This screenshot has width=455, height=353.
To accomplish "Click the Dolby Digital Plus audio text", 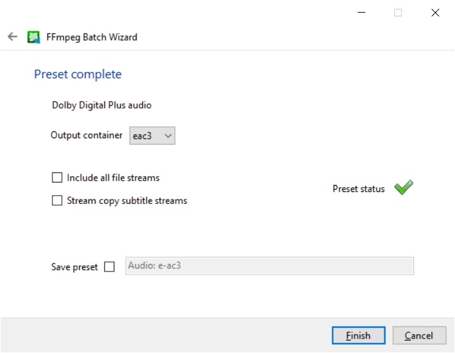I will click(x=102, y=105).
